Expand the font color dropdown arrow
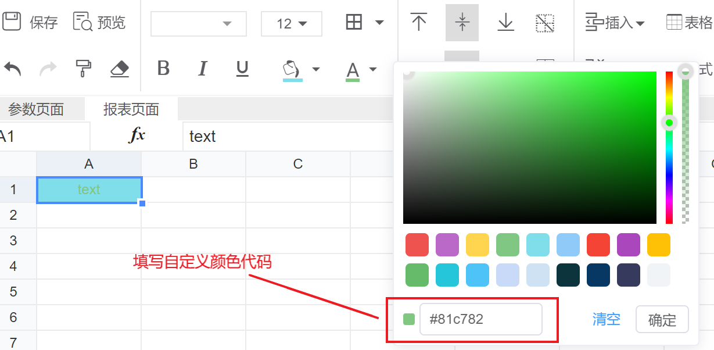The height and width of the screenshot is (350, 714). point(373,69)
